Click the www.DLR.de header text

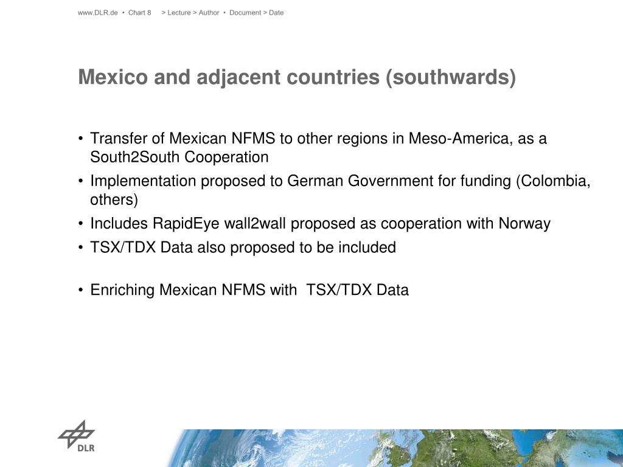(98, 13)
